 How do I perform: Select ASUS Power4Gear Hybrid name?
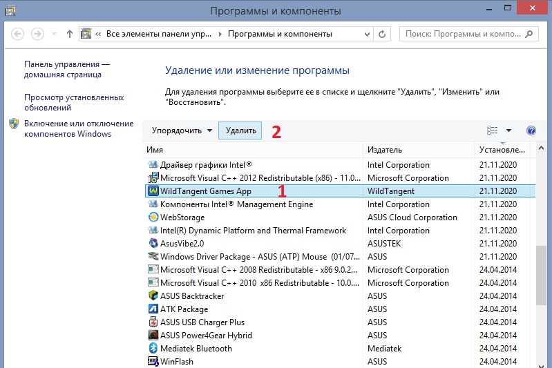pyautogui.click(x=206, y=336)
